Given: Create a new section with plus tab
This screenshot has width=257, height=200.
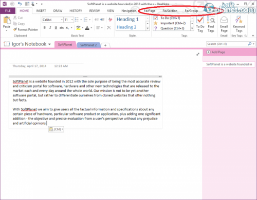Looking at the screenshot, I should tap(105, 45).
